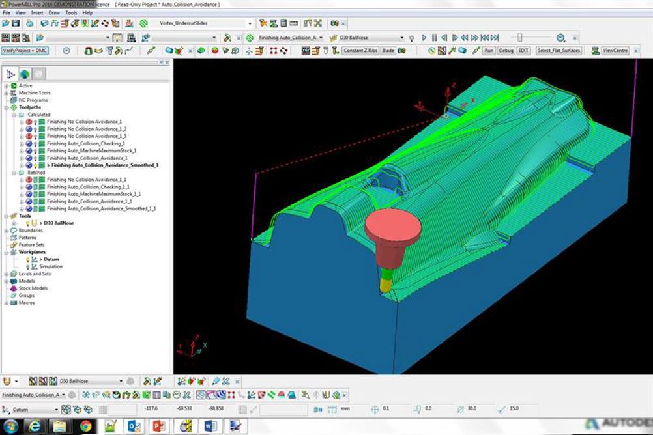This screenshot has height=435, width=653.
Task: Click the tool icon beside D30 BallNose dropdown
Action: click(x=333, y=38)
